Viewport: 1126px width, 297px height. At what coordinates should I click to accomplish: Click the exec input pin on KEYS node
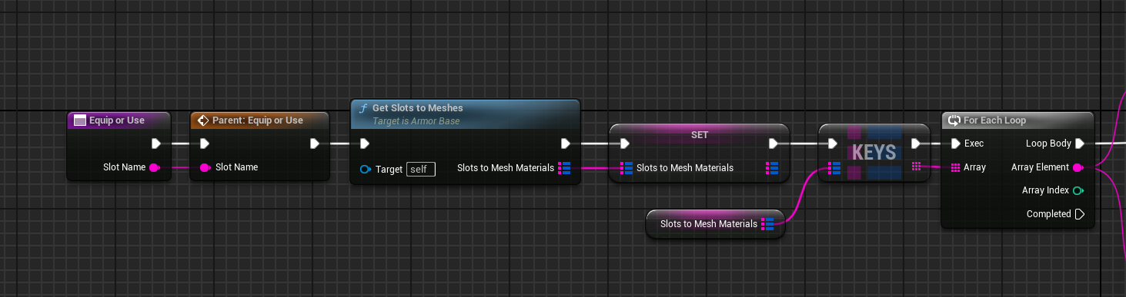coord(833,144)
